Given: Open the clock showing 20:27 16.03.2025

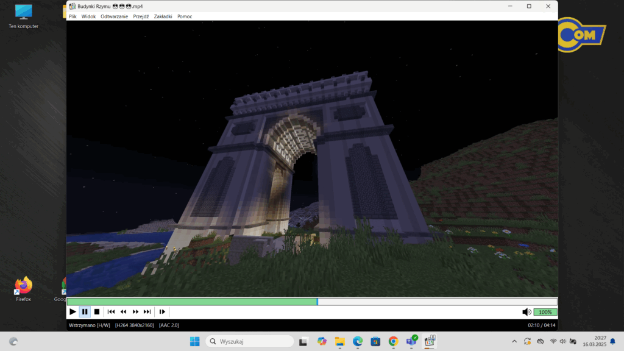Looking at the screenshot, I should [594, 341].
